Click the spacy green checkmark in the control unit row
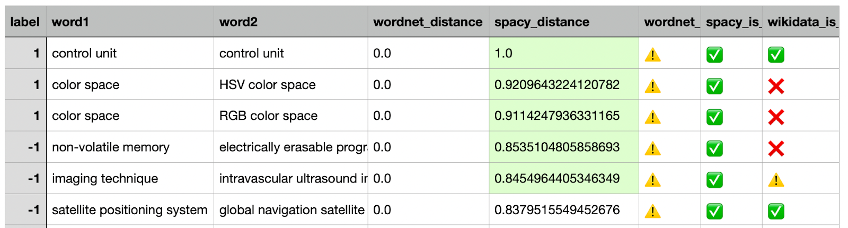 click(x=714, y=55)
